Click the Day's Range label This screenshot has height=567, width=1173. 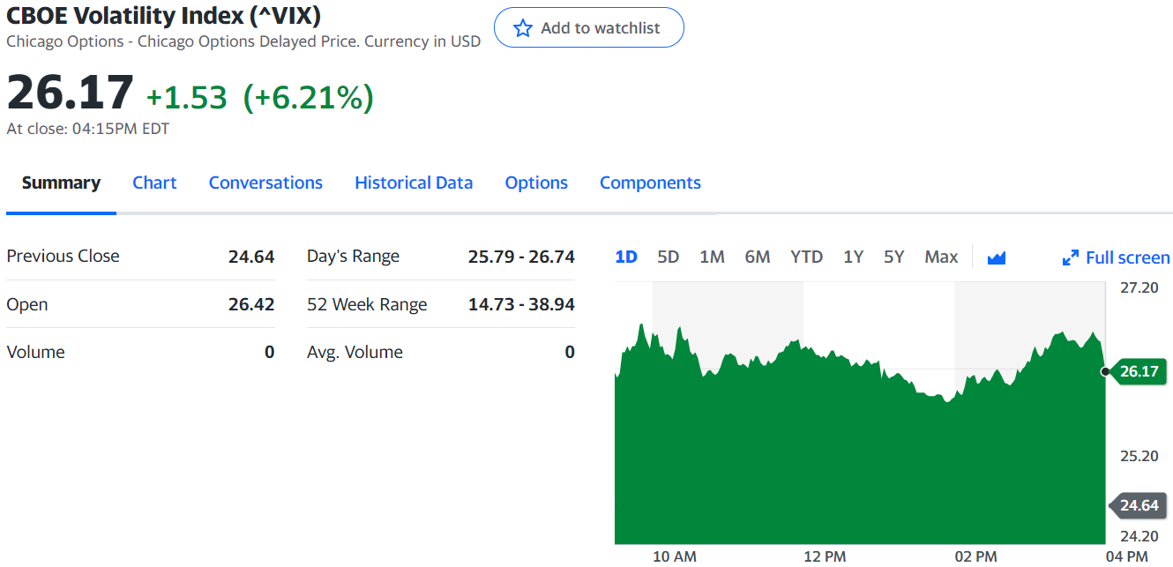[x=353, y=257]
